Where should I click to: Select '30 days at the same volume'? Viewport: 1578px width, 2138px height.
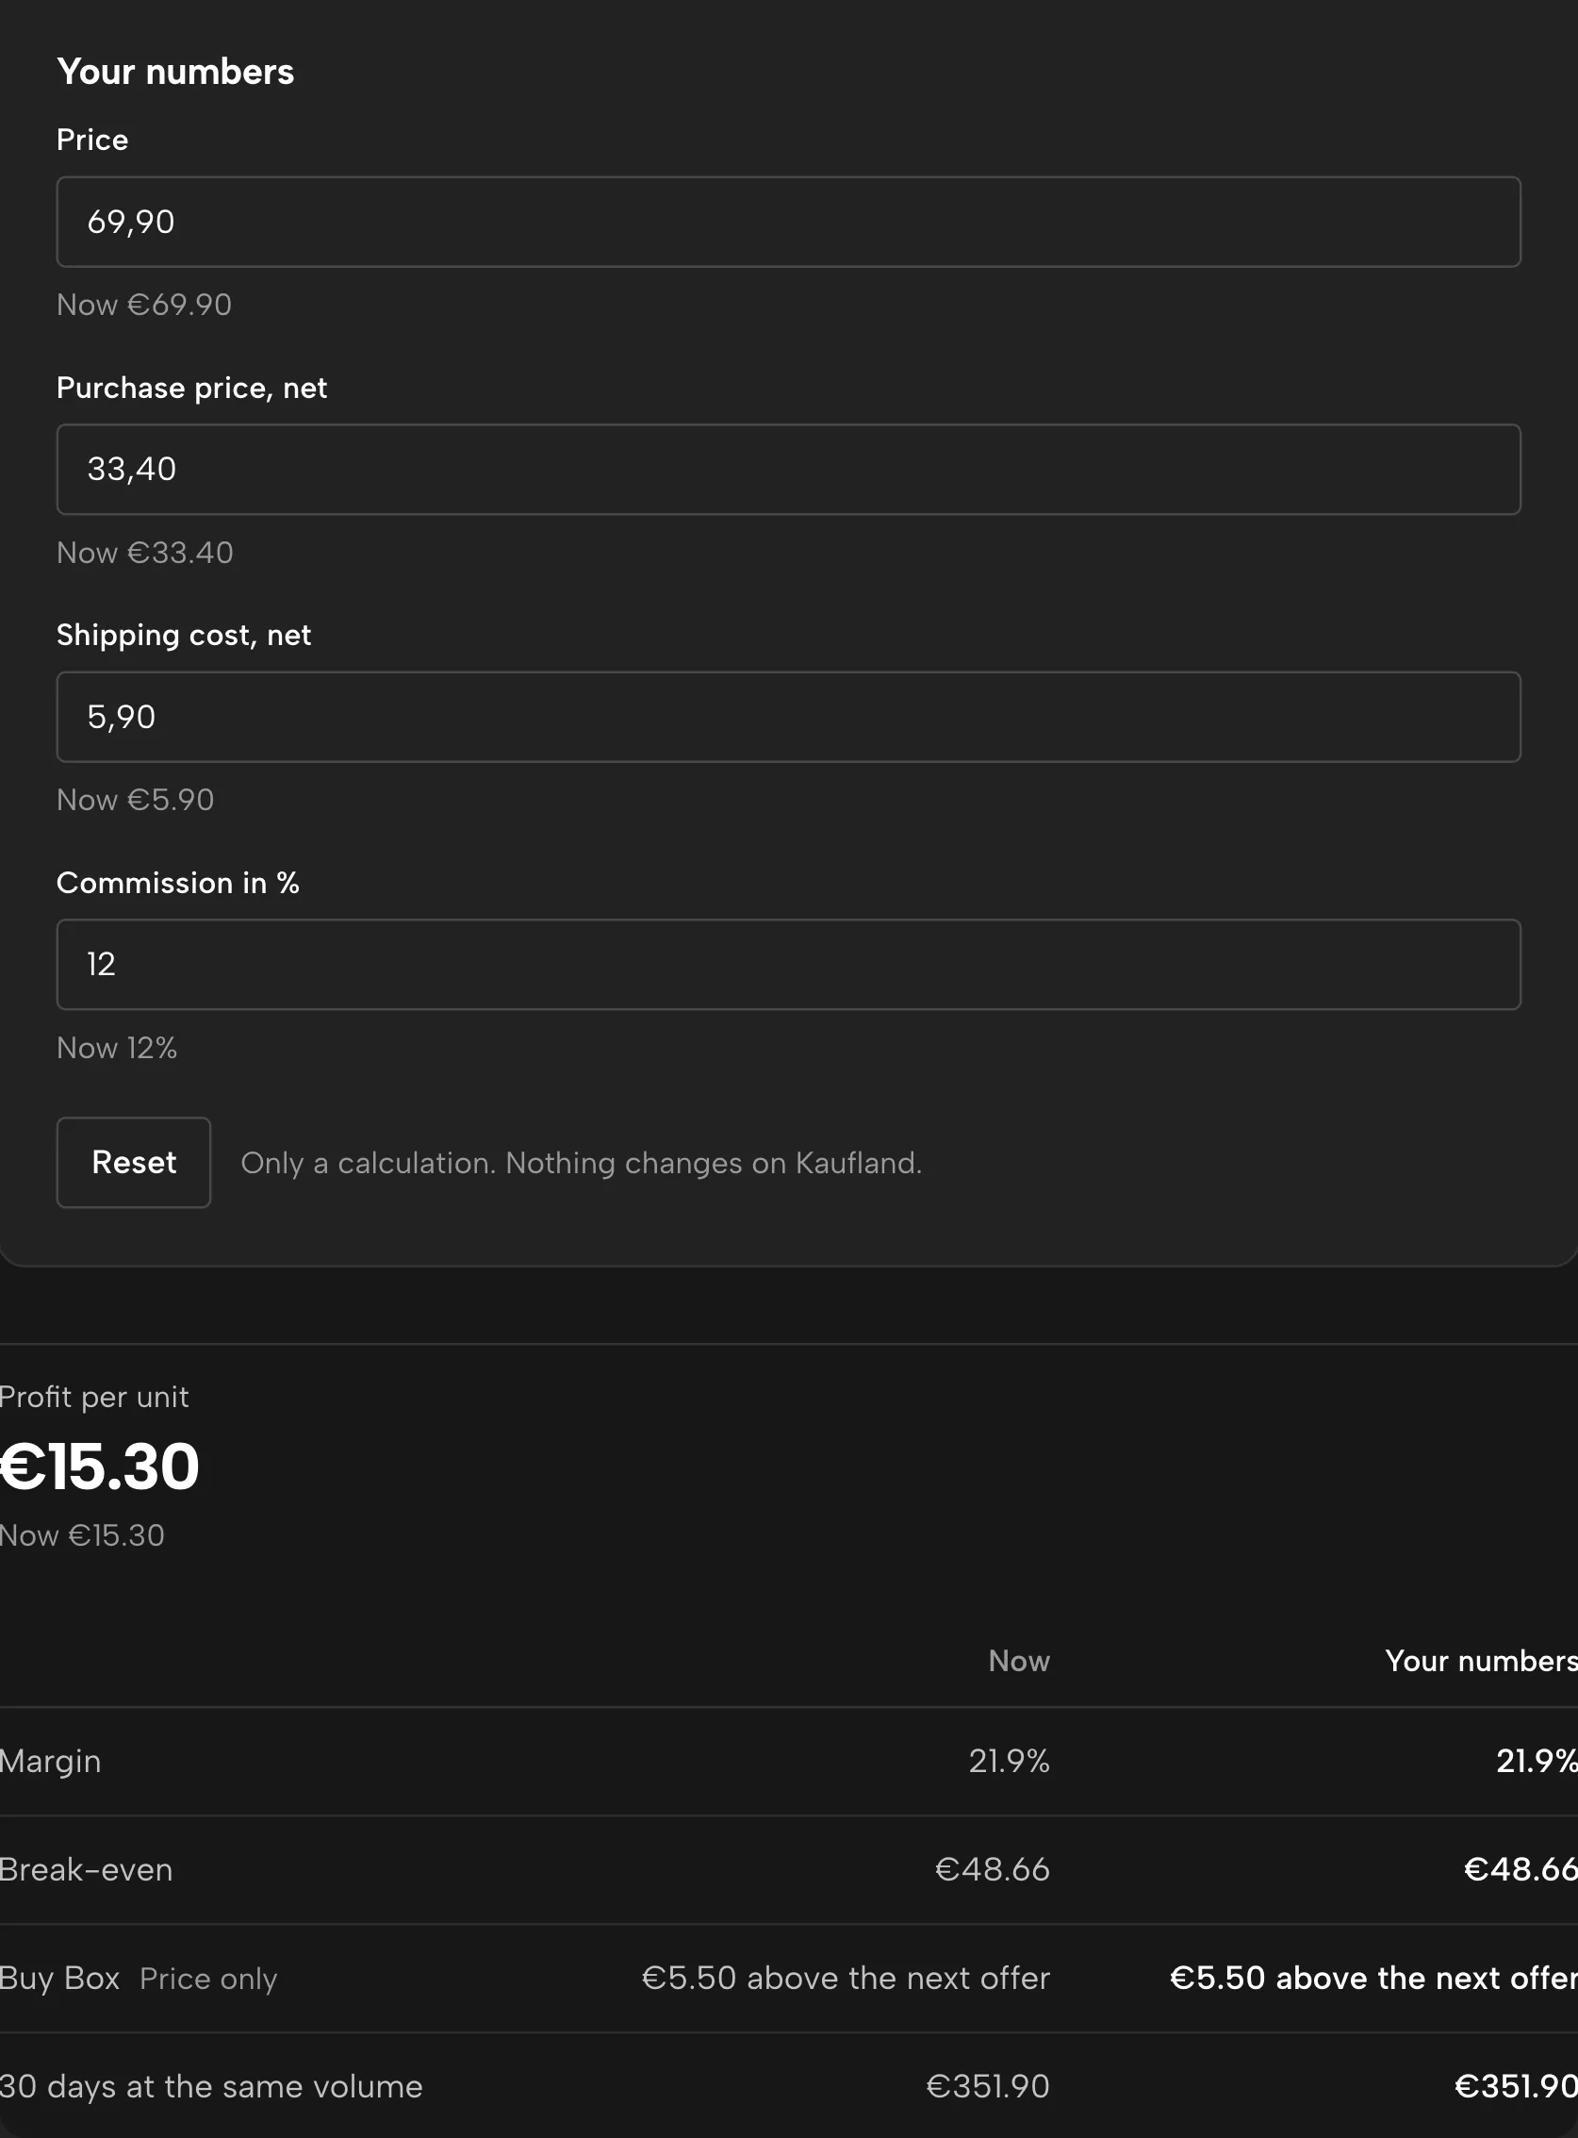click(x=211, y=2086)
